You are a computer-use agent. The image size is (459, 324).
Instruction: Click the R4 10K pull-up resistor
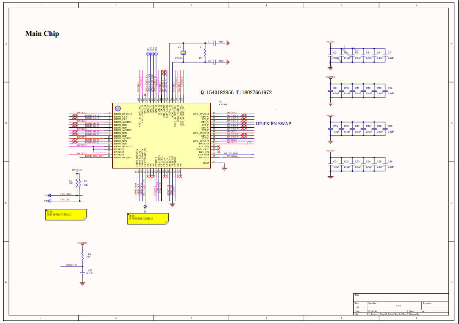point(82,256)
